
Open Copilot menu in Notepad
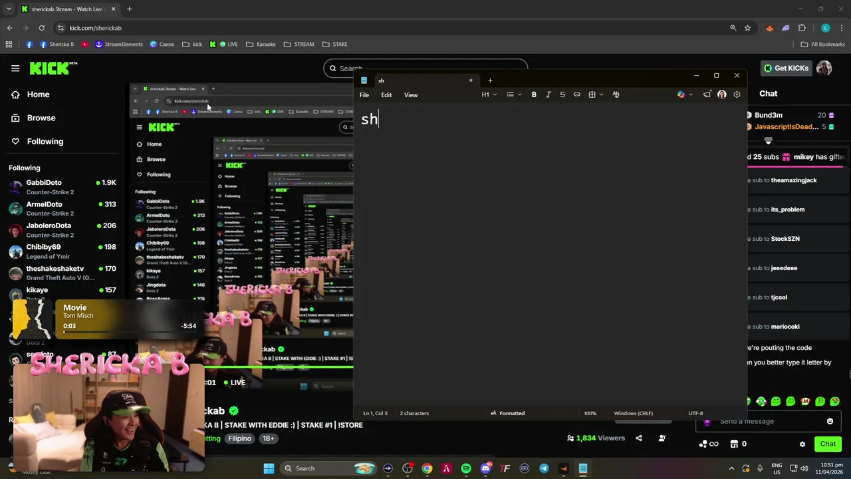[685, 94]
